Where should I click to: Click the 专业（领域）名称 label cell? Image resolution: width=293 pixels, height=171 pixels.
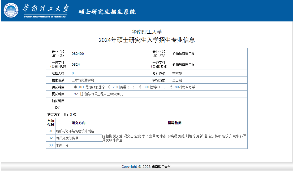pyautogui.click(x=159, y=54)
